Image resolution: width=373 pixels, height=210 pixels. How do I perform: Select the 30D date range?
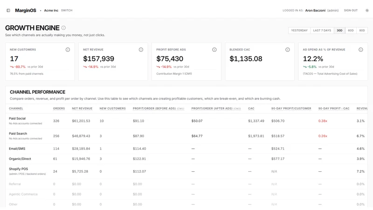tap(339, 30)
